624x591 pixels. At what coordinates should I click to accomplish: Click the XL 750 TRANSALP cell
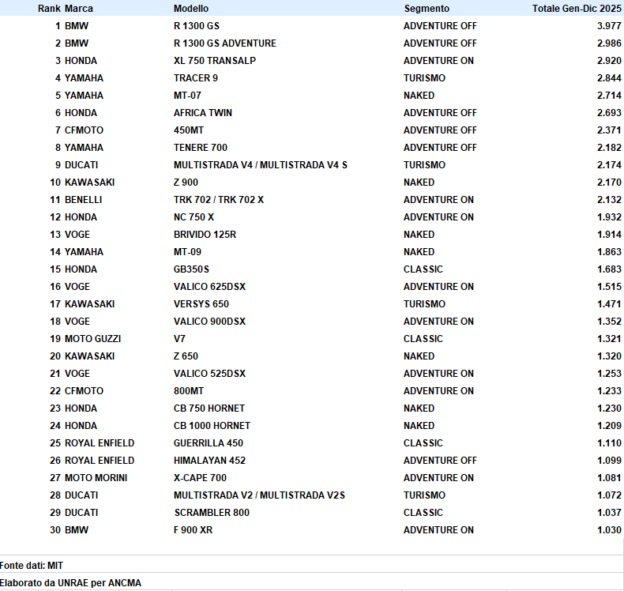(x=214, y=61)
